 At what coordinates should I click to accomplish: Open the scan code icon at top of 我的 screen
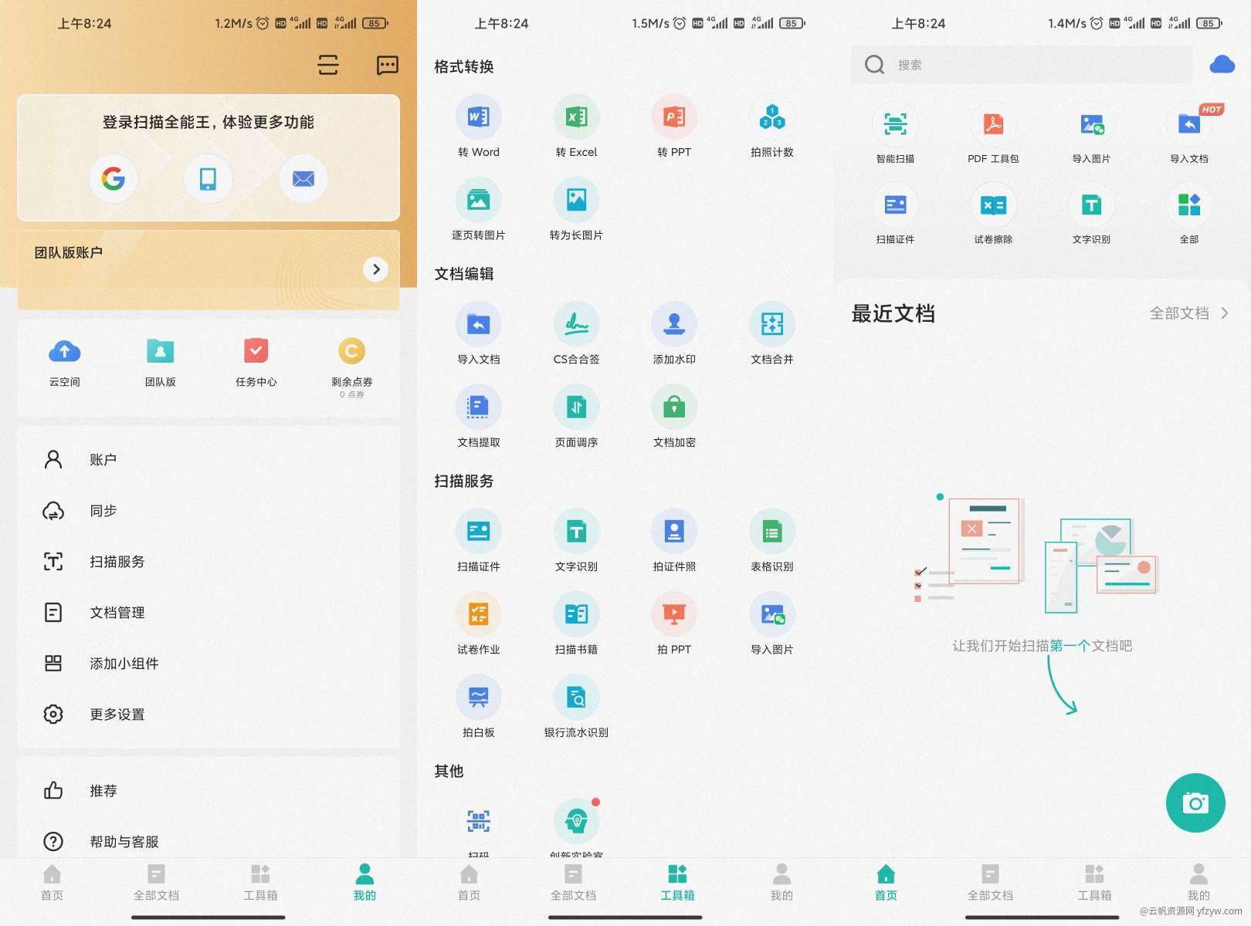[328, 65]
